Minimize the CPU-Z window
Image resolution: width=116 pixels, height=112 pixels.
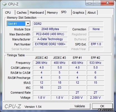click(90, 3)
